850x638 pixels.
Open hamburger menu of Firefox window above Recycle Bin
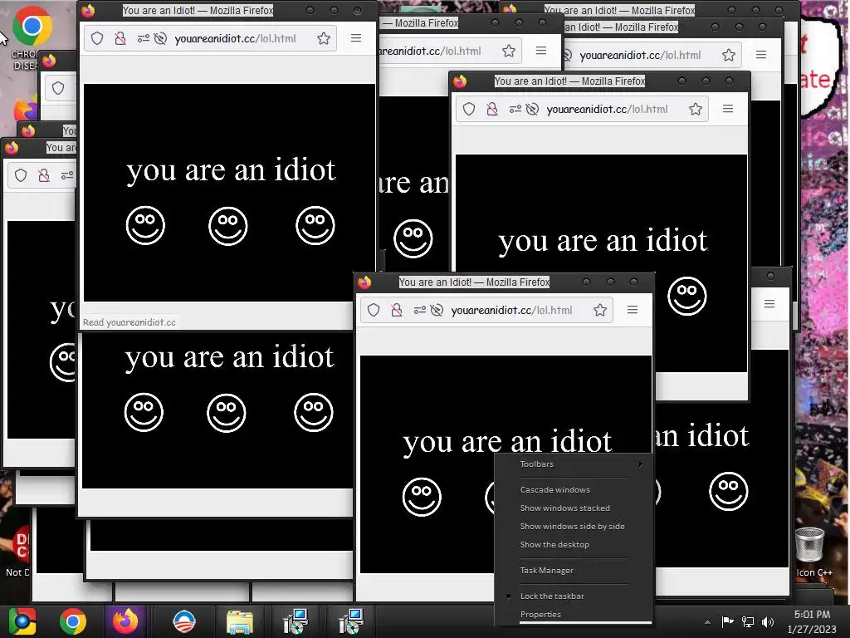tap(769, 304)
